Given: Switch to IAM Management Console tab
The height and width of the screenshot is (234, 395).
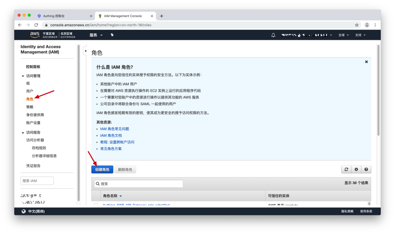Looking at the screenshot, I should [125, 16].
